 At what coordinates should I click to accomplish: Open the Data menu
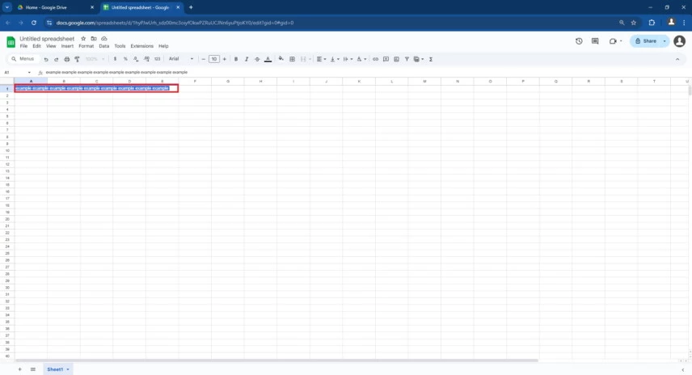(x=103, y=46)
